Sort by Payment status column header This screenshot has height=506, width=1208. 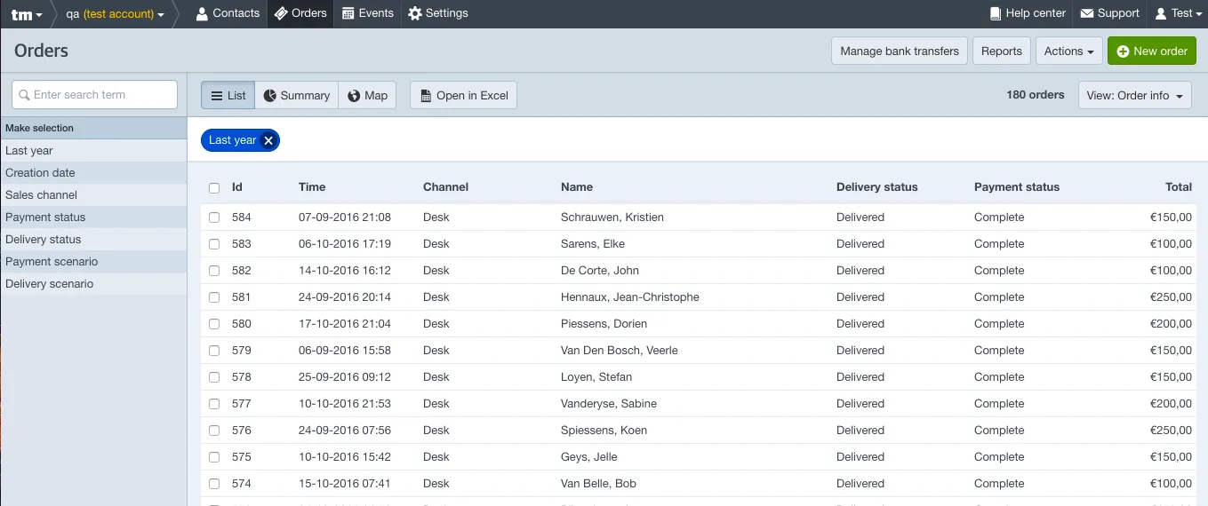pyautogui.click(x=1017, y=187)
